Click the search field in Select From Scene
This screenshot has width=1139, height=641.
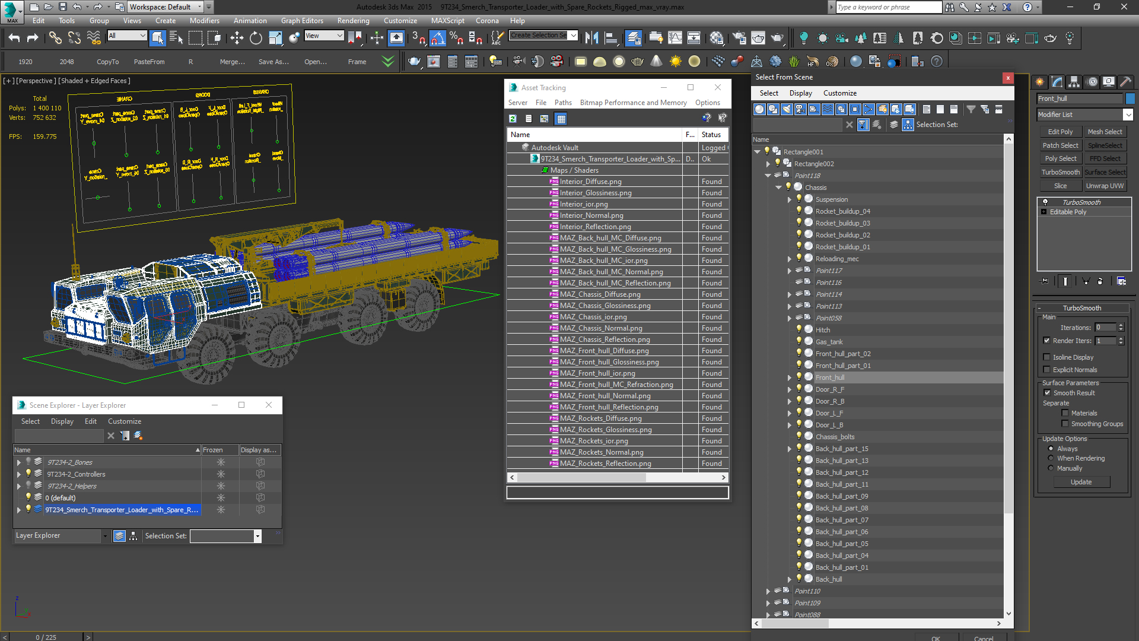[x=797, y=125]
